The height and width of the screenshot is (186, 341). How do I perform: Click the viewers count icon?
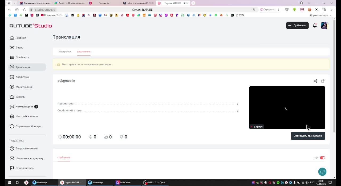[91, 137]
